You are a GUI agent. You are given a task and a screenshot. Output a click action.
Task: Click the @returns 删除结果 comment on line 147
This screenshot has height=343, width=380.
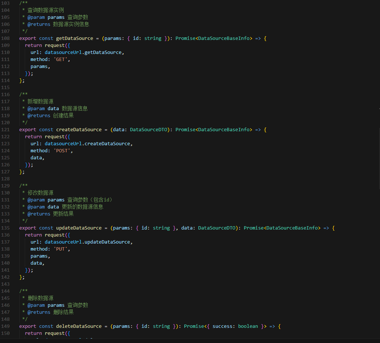50,312
